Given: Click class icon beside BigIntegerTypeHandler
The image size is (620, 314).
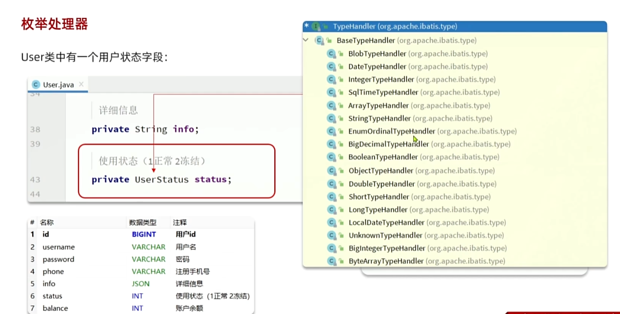Looking at the screenshot, I should click(331, 249).
